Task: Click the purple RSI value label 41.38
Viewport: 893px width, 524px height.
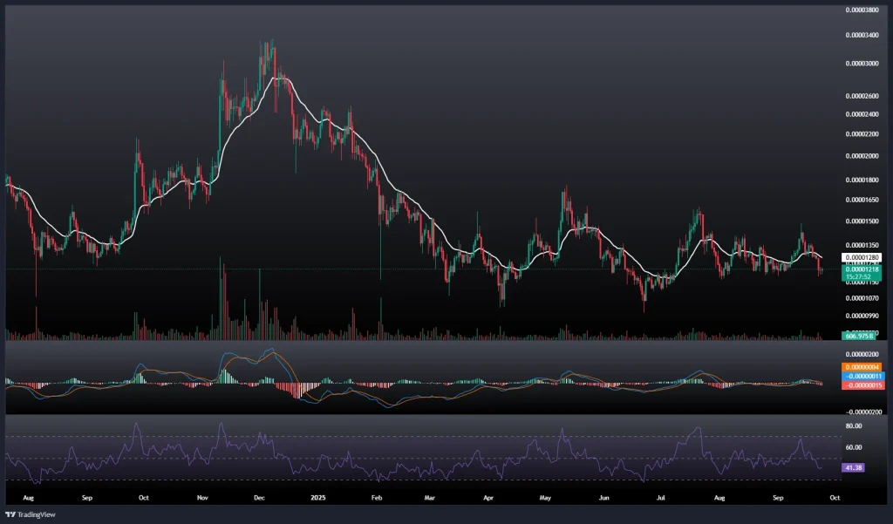Action: point(854,468)
